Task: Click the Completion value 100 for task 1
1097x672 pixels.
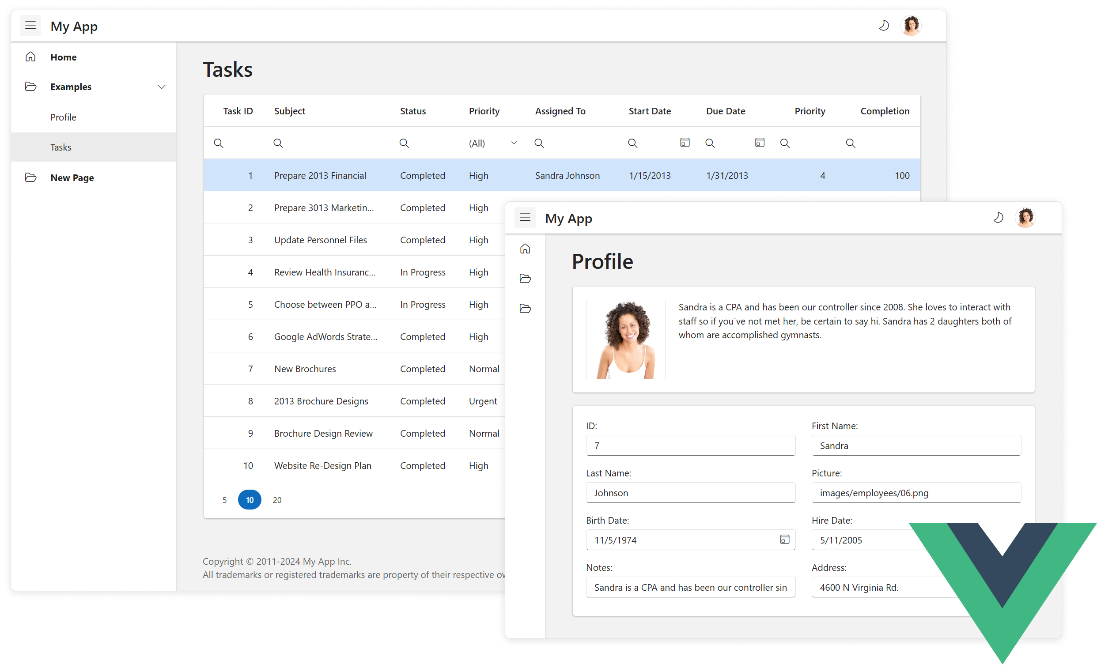Action: [x=902, y=175]
